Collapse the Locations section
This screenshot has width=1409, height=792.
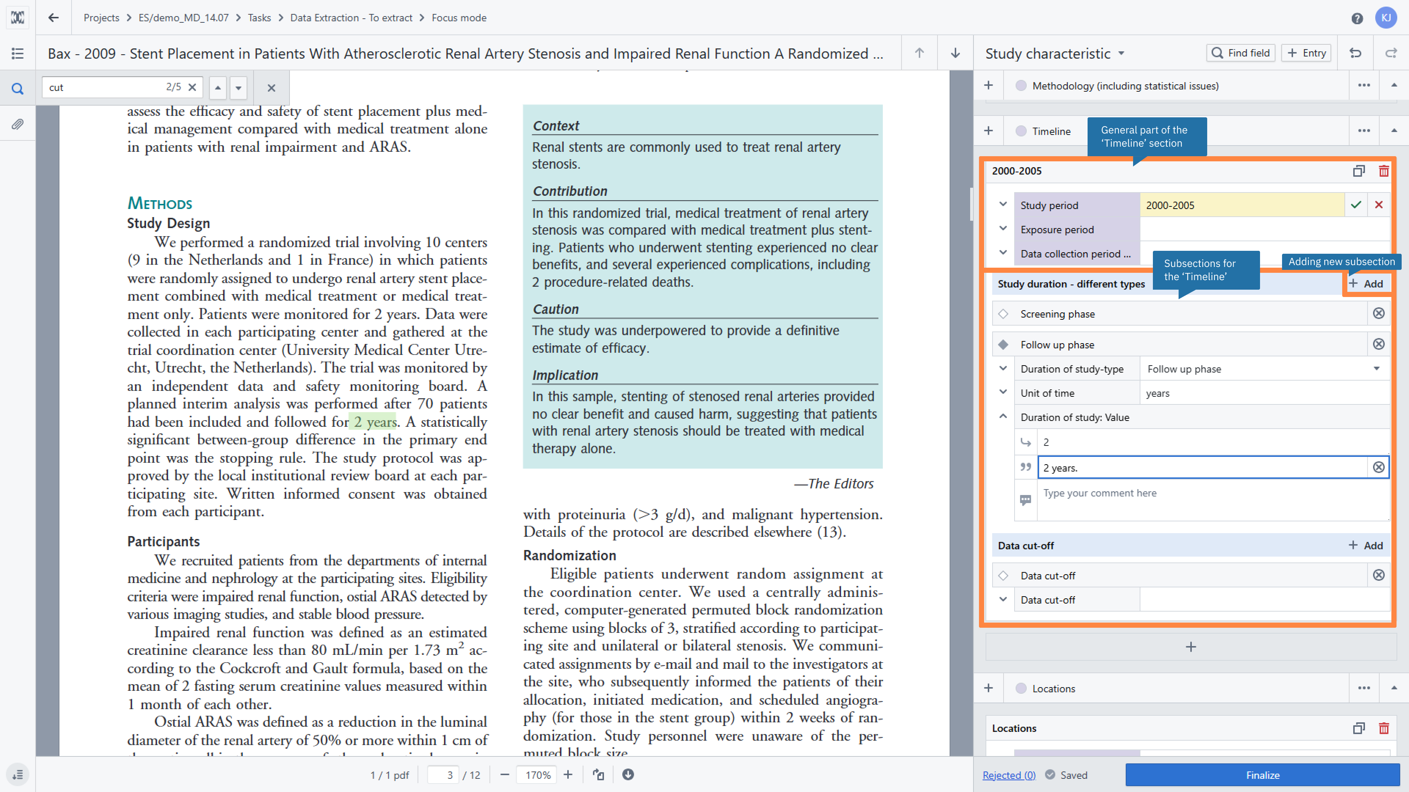pyautogui.click(x=1394, y=688)
